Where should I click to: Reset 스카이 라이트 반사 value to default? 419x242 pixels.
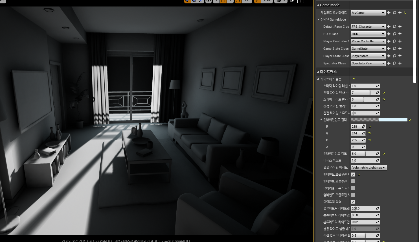coord(384,99)
